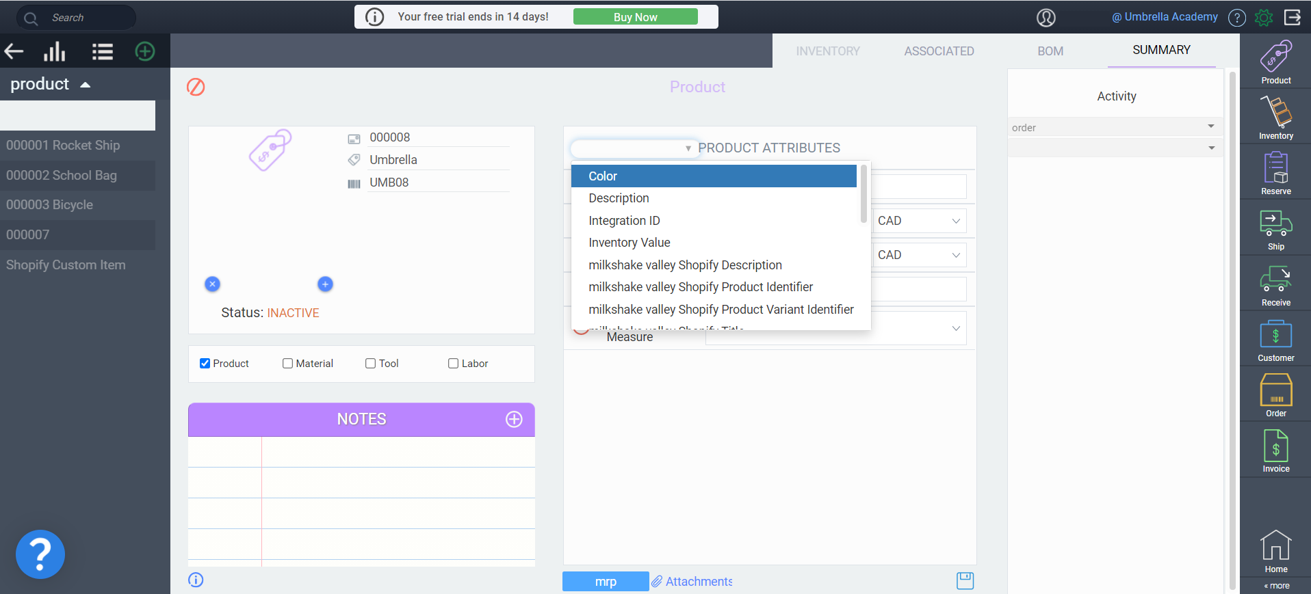
Task: Switch to the ASSOCIATED tab
Action: tap(939, 51)
